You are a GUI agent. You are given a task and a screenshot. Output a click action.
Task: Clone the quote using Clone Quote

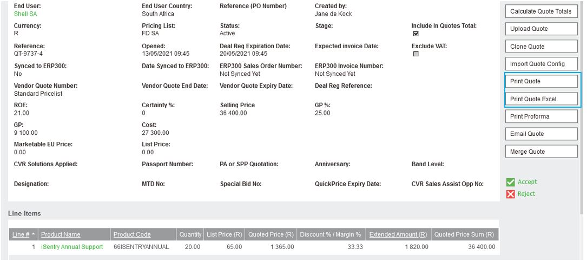(540, 47)
